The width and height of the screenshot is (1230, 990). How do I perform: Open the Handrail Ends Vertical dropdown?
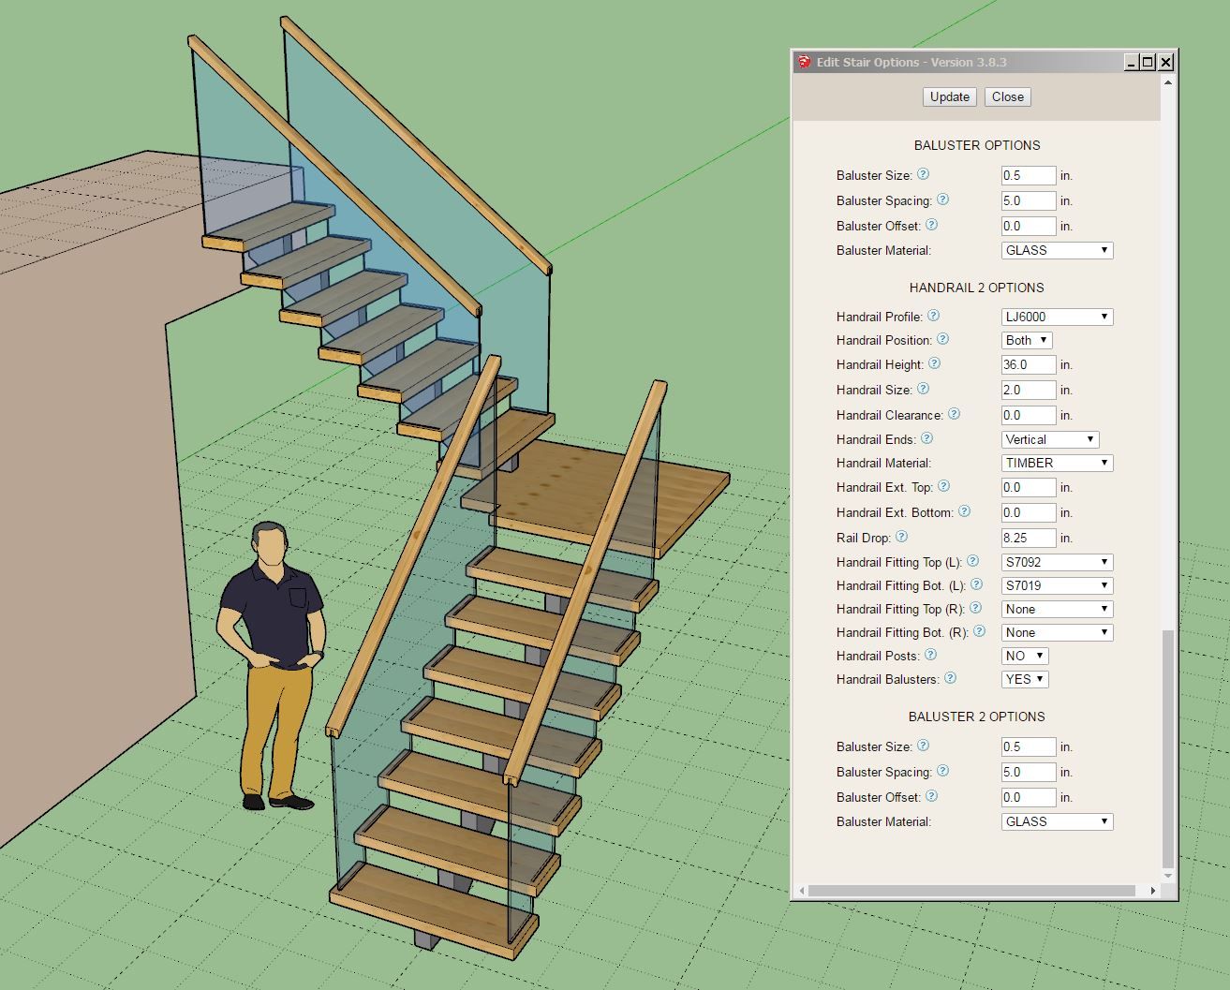[x=1050, y=439]
